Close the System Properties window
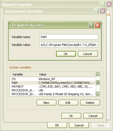This screenshot has width=113, height=131. pos(109,4)
